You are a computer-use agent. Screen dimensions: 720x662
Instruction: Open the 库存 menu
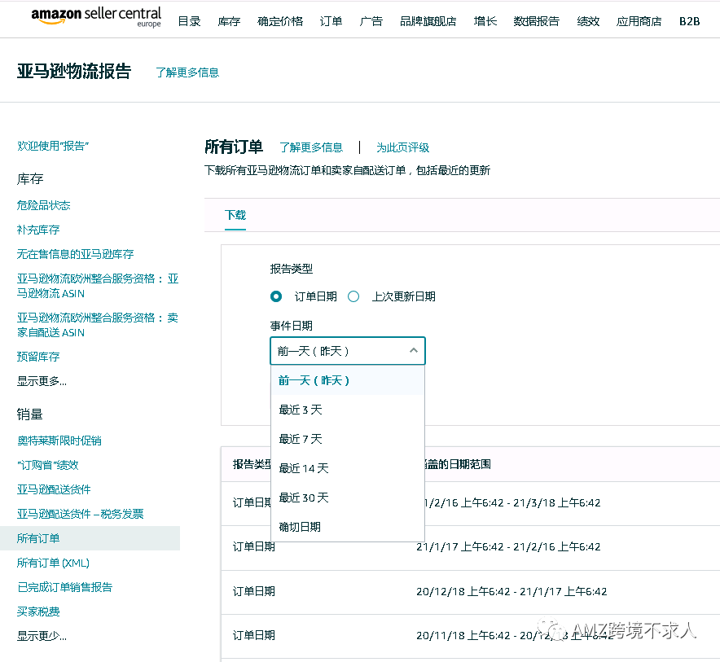pyautogui.click(x=228, y=21)
